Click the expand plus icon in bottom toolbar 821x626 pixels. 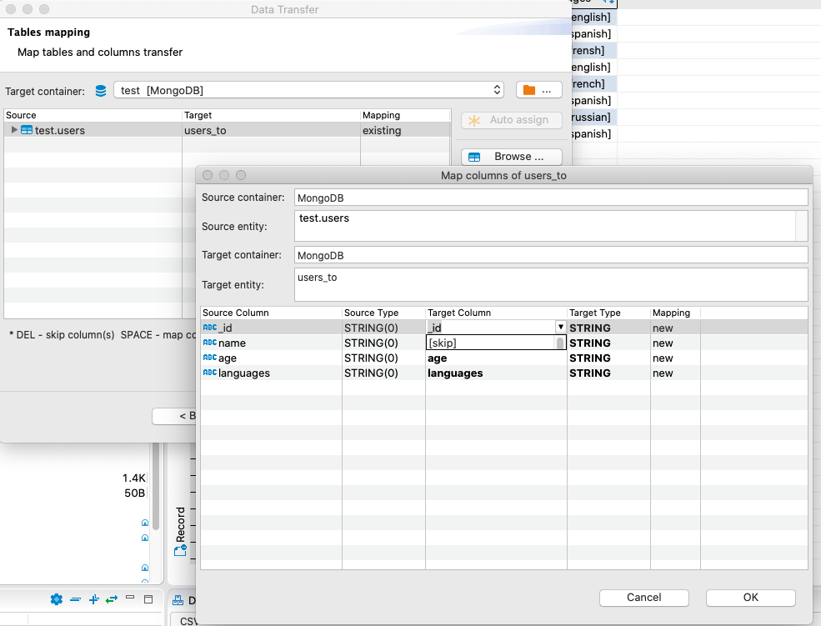(93, 599)
